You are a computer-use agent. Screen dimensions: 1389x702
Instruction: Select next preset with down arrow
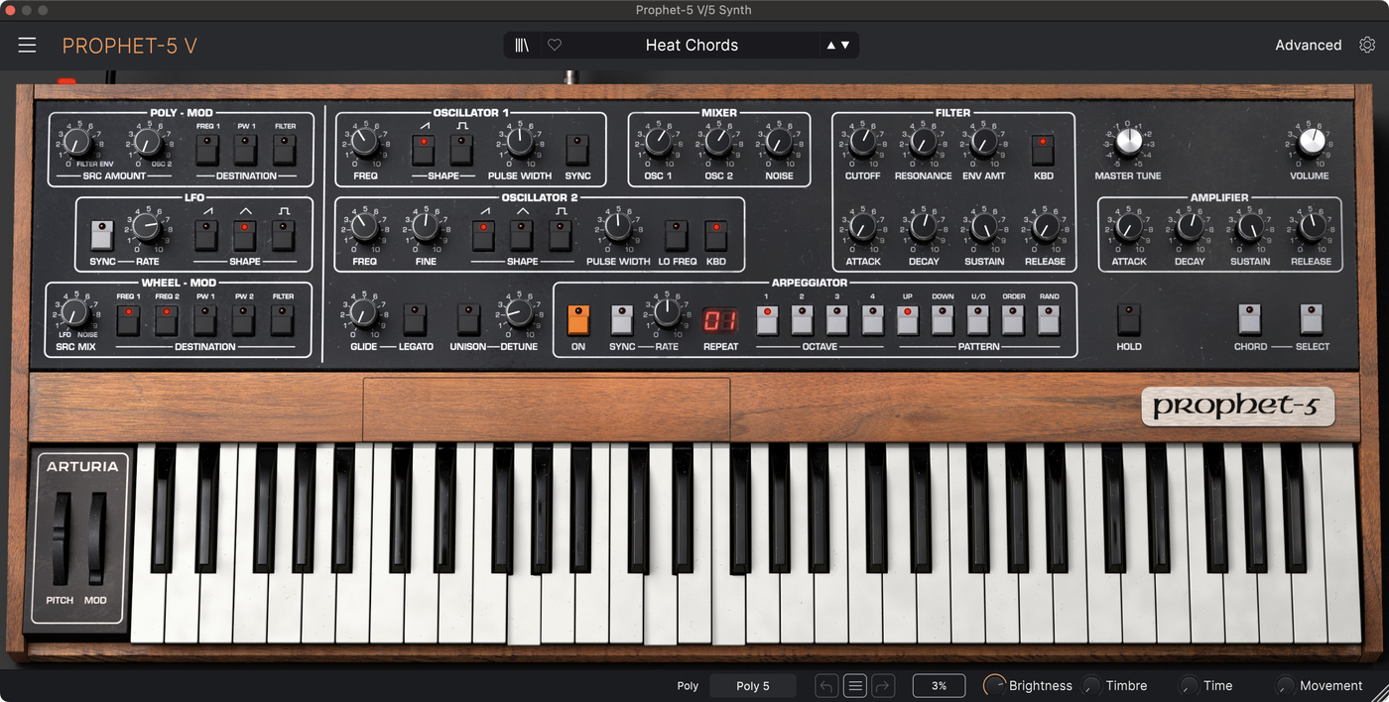click(845, 45)
